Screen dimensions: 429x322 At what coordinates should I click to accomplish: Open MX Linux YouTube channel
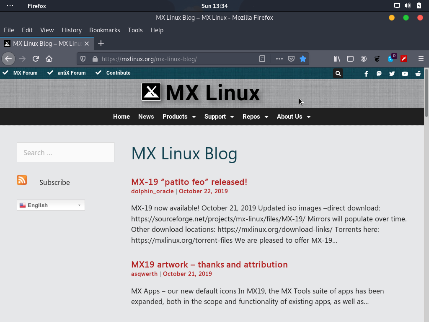[x=405, y=74]
